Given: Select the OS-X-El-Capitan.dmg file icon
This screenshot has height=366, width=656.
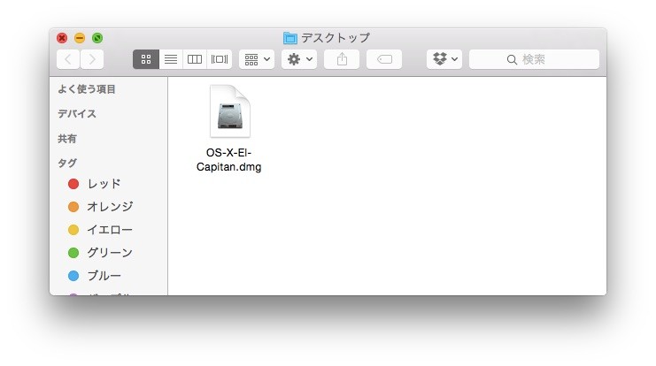Looking at the screenshot, I should [229, 111].
